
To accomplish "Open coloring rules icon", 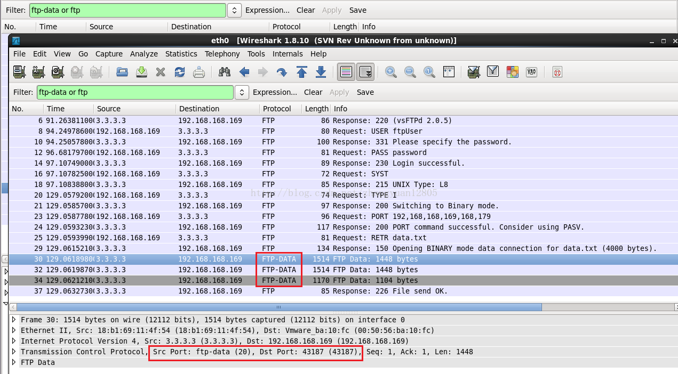I will coord(512,72).
